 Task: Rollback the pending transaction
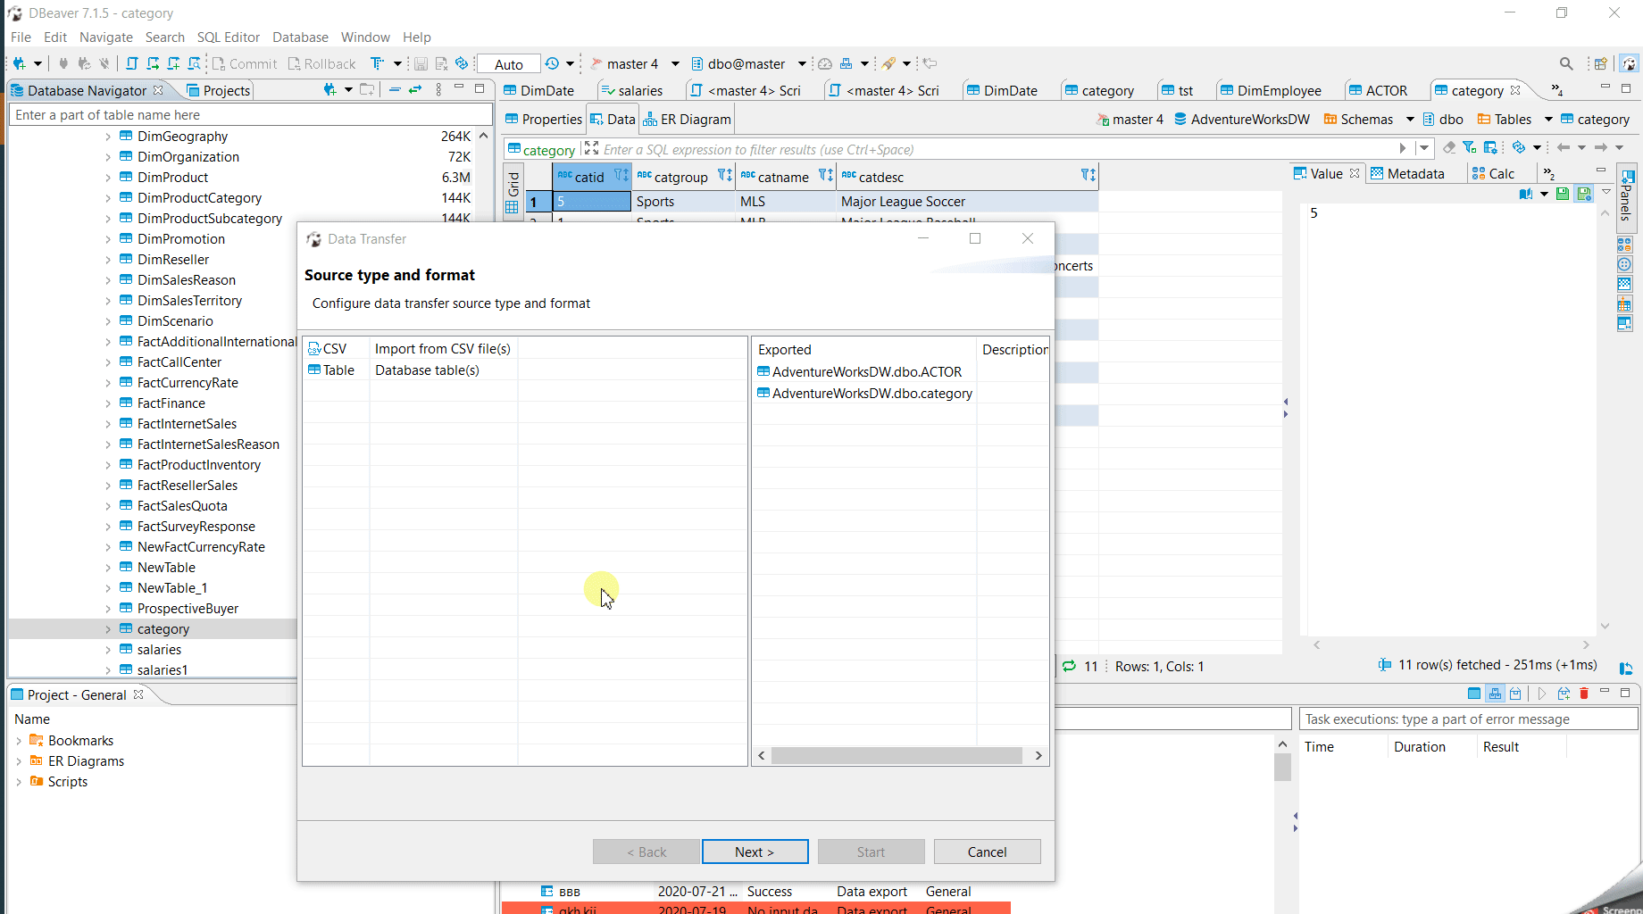click(321, 63)
